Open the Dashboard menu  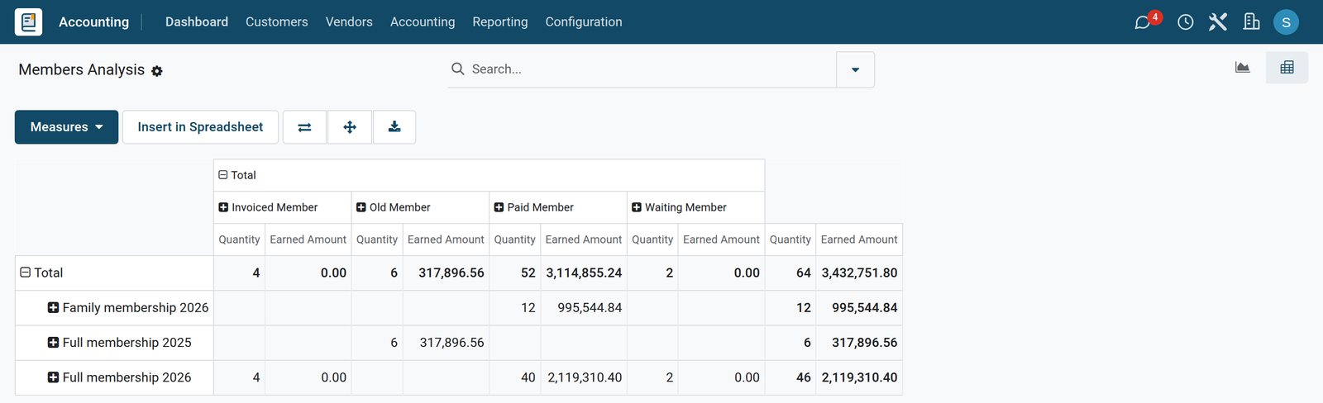197,22
